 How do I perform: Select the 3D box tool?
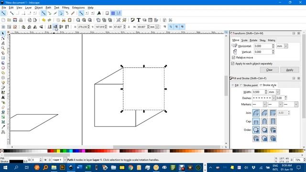pos(3,63)
